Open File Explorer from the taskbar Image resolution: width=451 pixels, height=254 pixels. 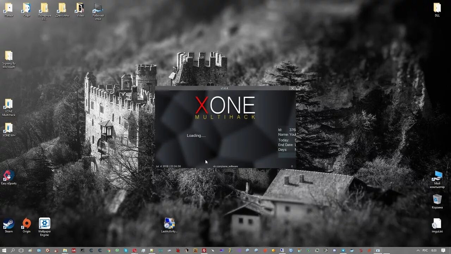(65, 250)
